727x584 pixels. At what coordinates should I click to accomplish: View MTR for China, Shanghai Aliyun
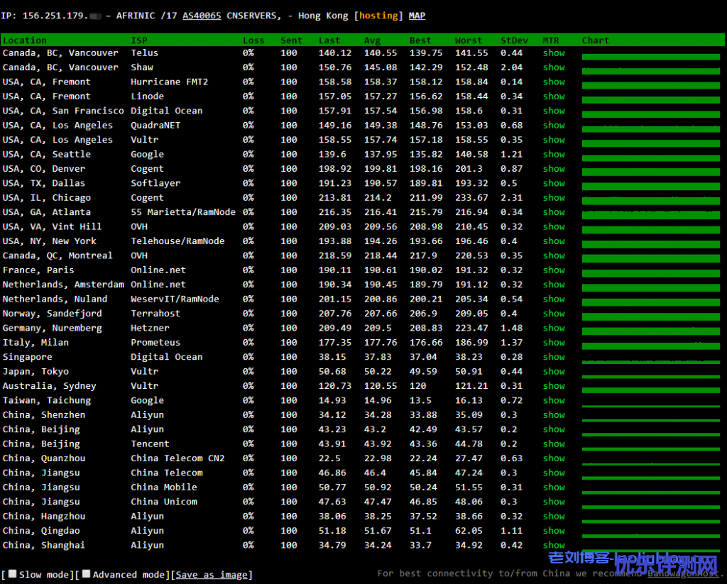click(554, 545)
